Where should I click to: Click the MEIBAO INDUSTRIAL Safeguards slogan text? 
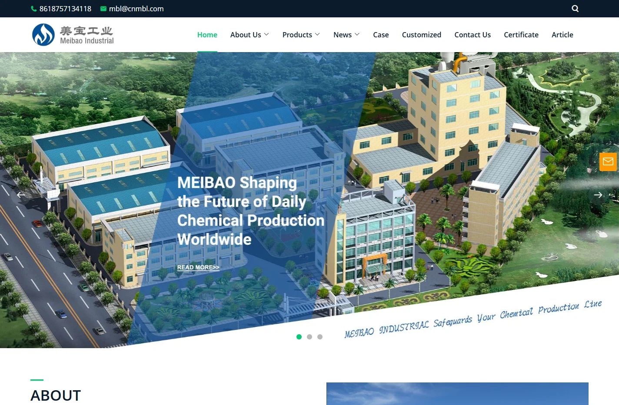click(473, 319)
